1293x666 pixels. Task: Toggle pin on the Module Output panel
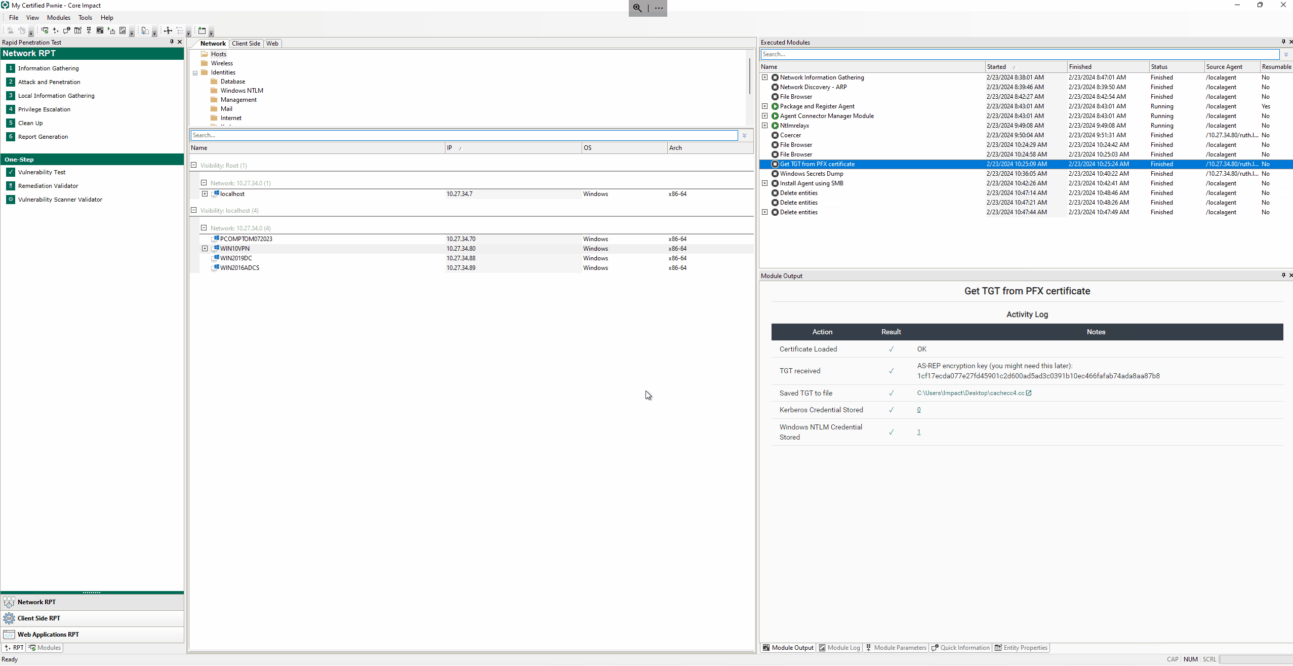click(x=1283, y=276)
